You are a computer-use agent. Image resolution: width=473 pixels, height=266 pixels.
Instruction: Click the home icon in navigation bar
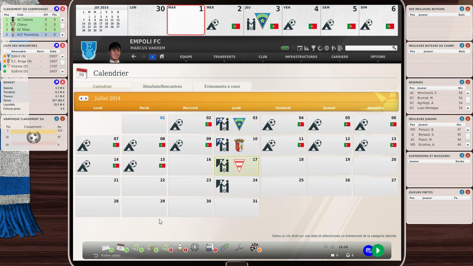pyautogui.click(x=162, y=56)
